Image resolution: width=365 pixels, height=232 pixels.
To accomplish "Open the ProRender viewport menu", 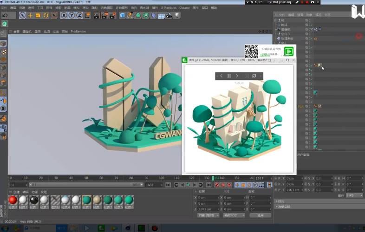I will coord(78,32).
